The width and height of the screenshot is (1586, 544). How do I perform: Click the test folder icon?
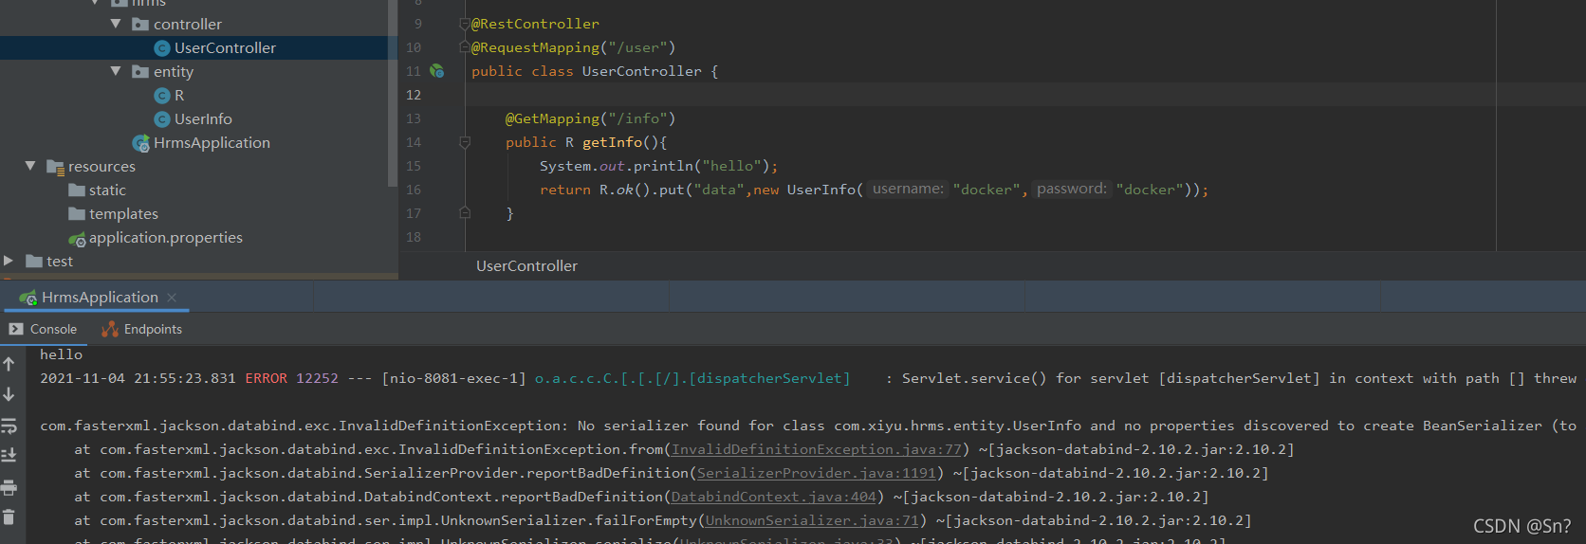(x=34, y=261)
